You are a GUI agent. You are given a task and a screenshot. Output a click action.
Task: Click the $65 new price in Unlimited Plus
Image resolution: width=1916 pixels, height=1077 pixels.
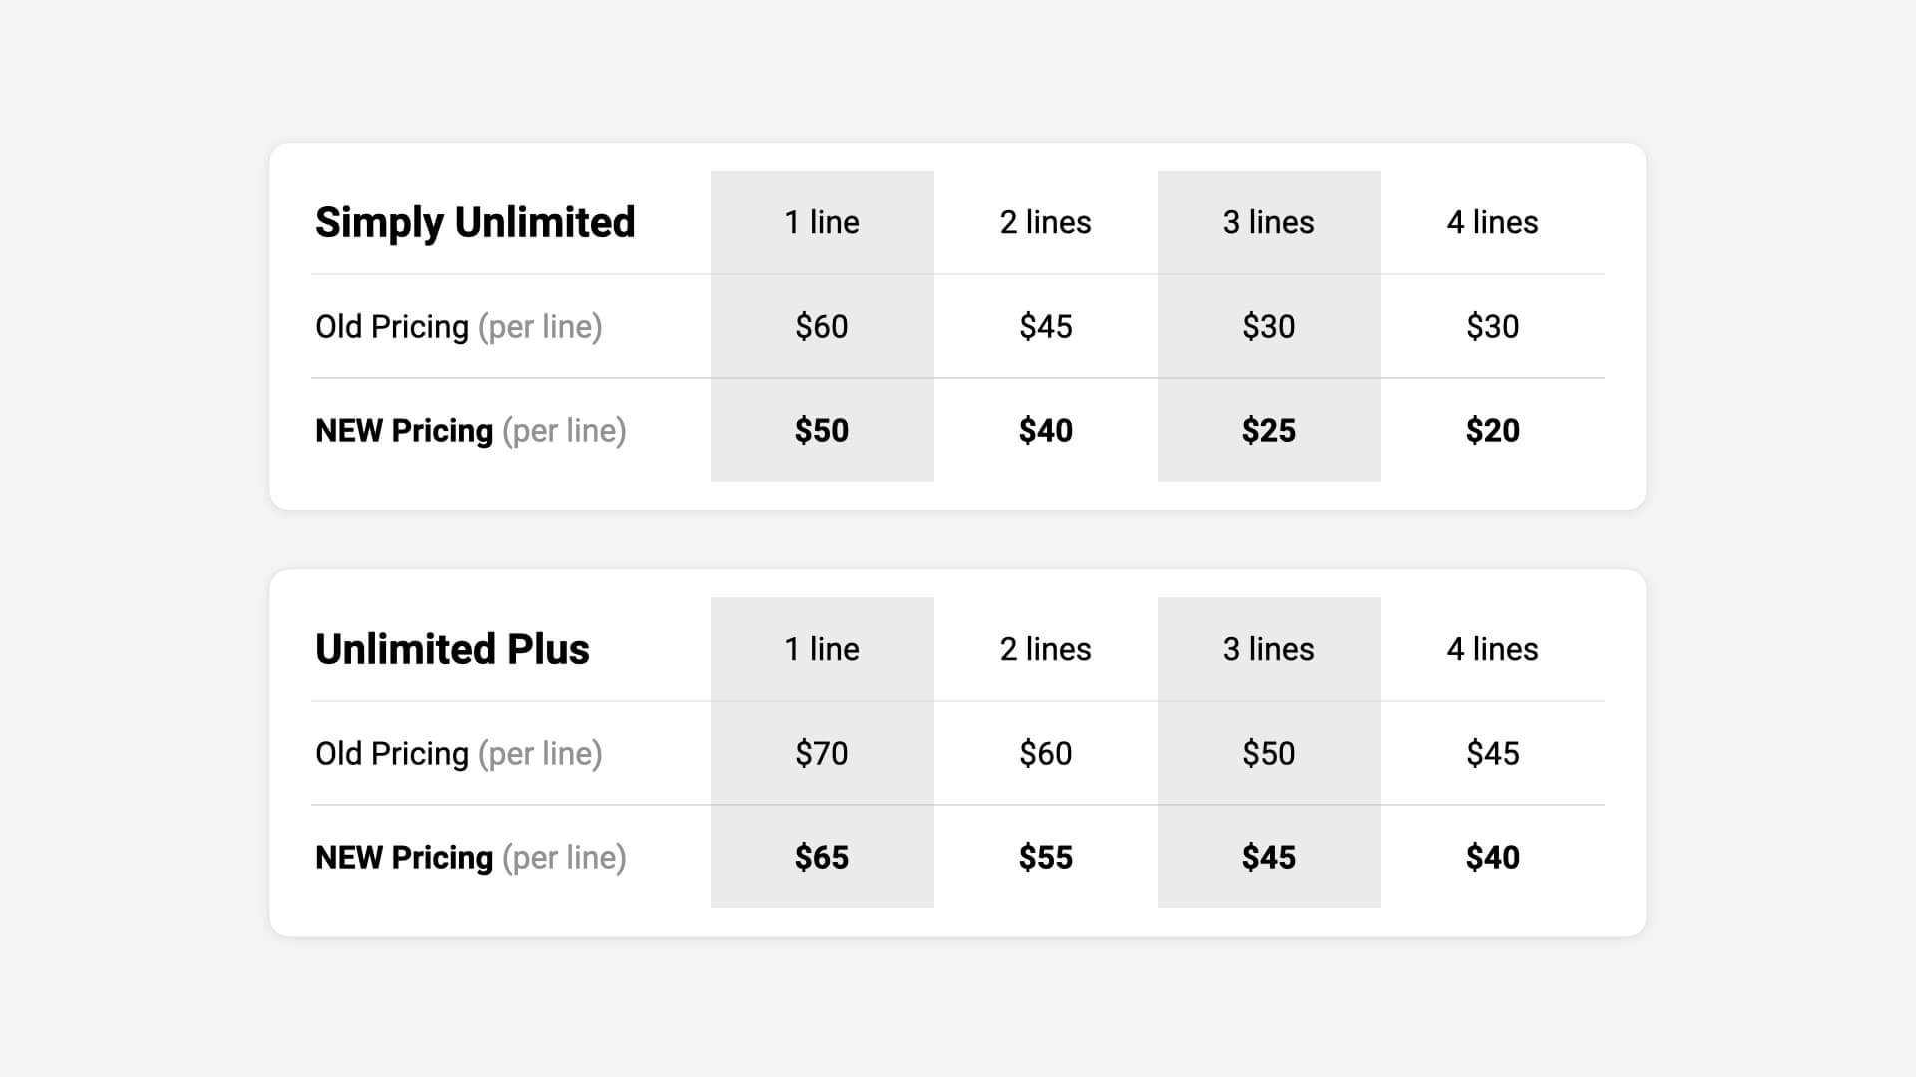[x=821, y=858]
